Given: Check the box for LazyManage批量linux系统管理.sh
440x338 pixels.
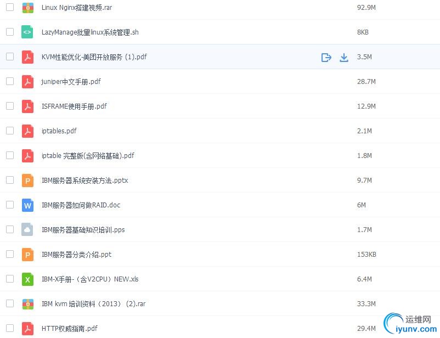Looking at the screenshot, I should click(x=10, y=32).
